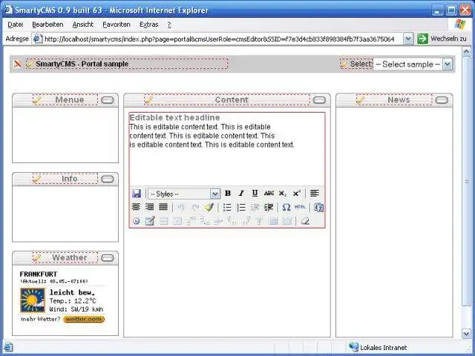The width and height of the screenshot is (475, 356).
Task: Collapse the Weather panel with pill button
Action: (x=107, y=258)
